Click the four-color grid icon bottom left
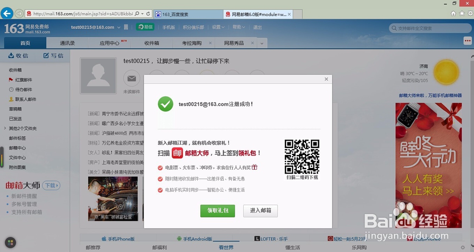 [x=10, y=243]
